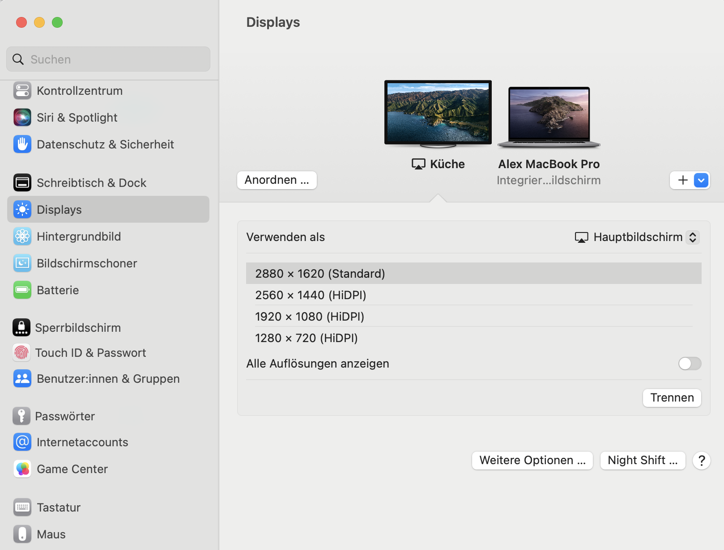
Task: Select 2560 × 1440 (HiDPI) resolution
Action: pyautogui.click(x=311, y=295)
